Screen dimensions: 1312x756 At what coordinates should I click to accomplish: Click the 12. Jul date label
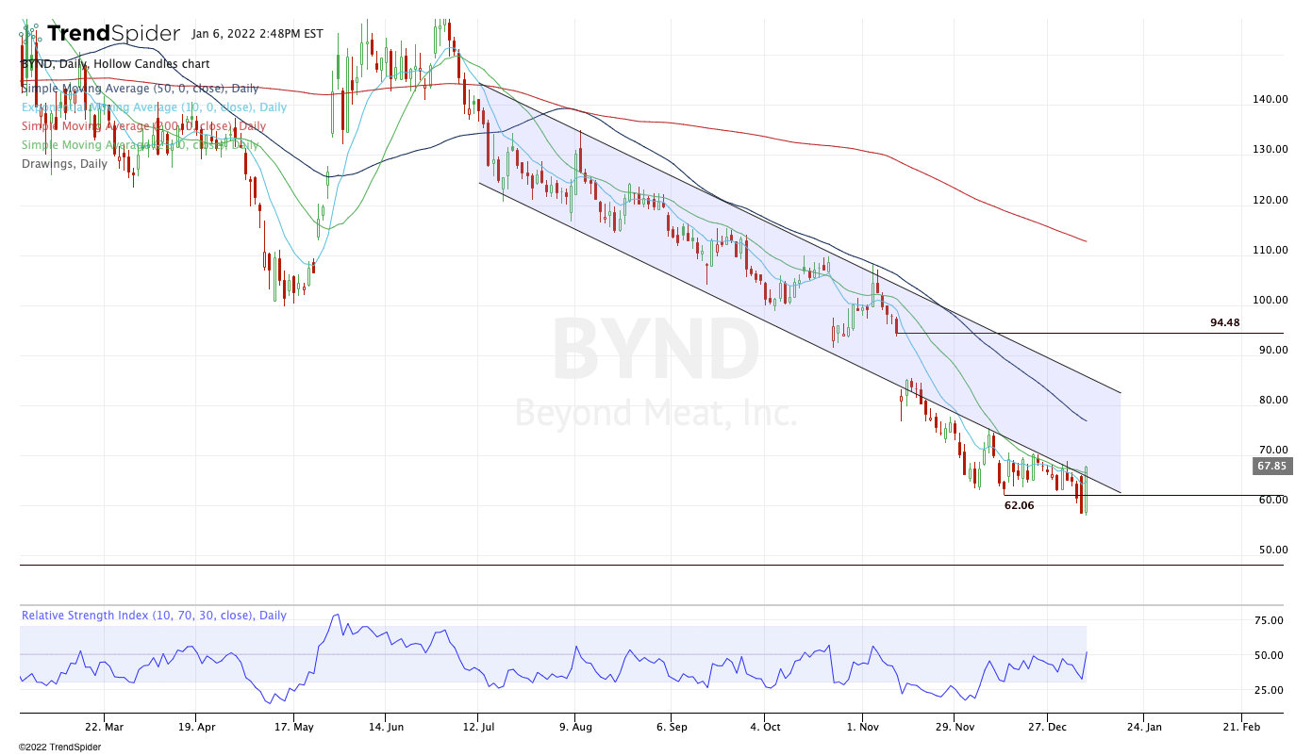pyautogui.click(x=479, y=727)
